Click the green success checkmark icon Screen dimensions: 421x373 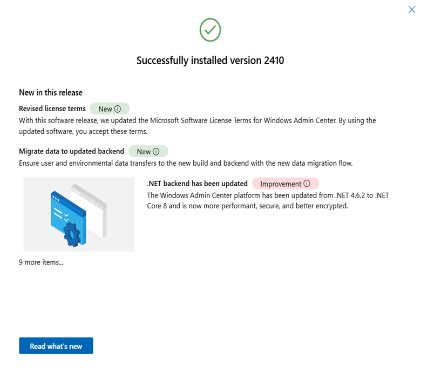coord(210,30)
